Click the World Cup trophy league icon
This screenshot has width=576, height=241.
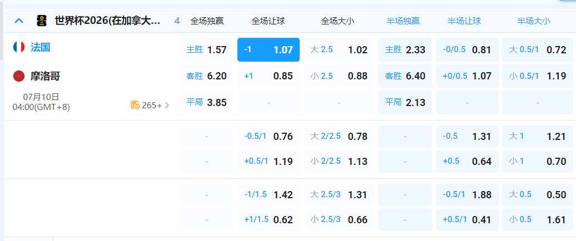coord(42,21)
